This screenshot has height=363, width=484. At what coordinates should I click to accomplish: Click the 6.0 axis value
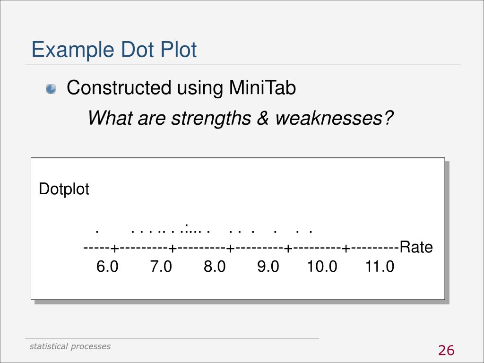tap(107, 267)
